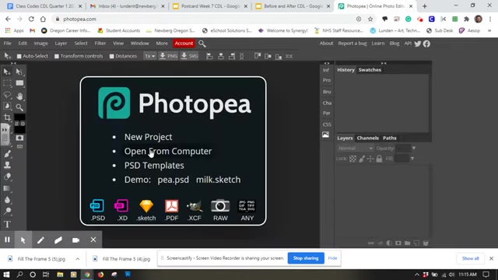The width and height of the screenshot is (498, 280).
Task: Select the Hand tool
Action: pos(19,96)
